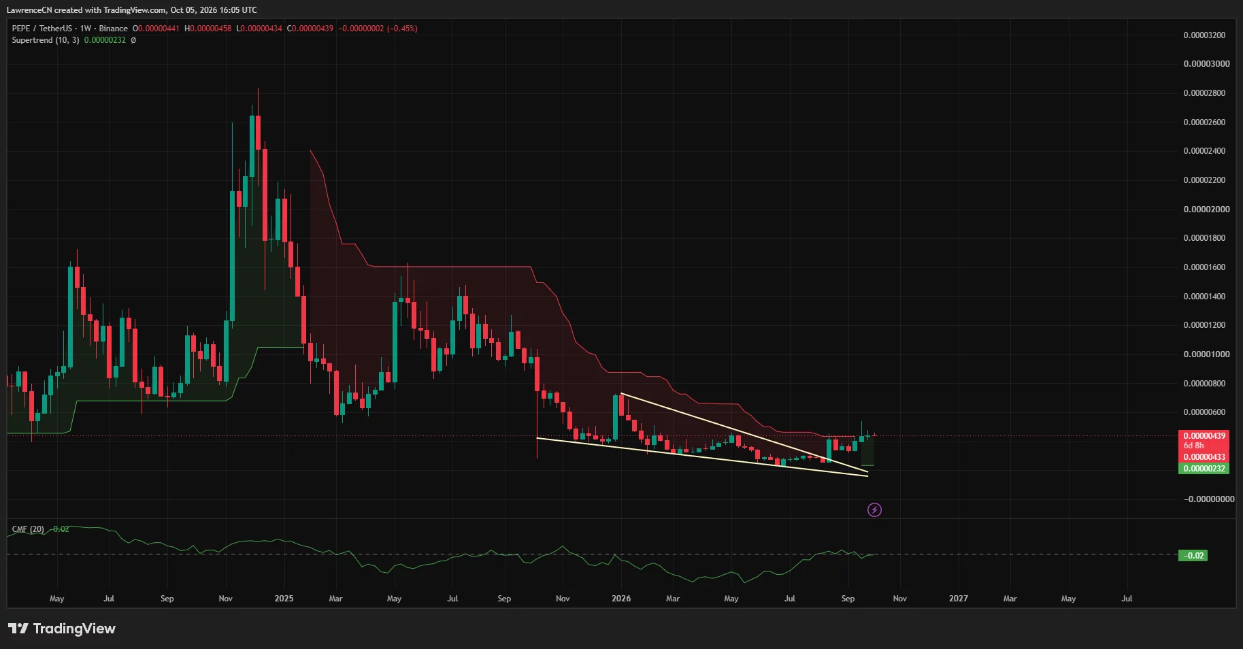The image size is (1243, 649).
Task: Click the low value L0.00000434
Action: 259,29
